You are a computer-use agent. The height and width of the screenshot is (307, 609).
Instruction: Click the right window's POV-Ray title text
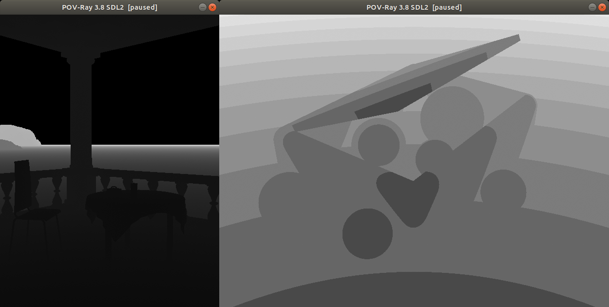click(x=414, y=7)
